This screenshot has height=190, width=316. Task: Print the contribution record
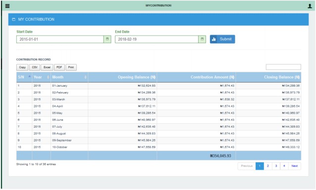point(71,67)
